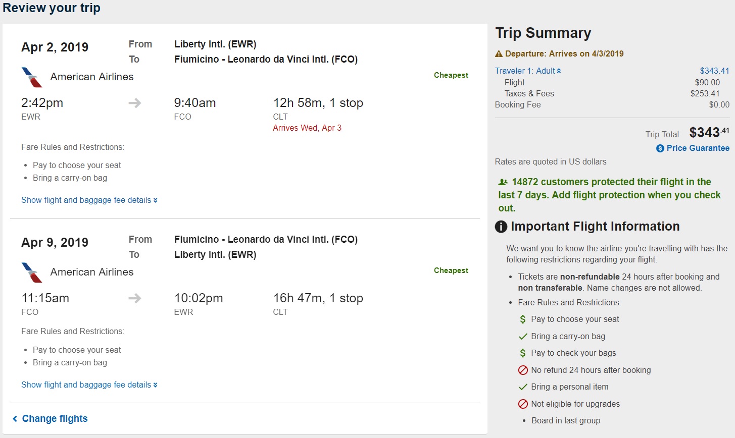Expand flight and baggage fee details for Apr 9
Viewport: 735px width, 438px height.
89,385
